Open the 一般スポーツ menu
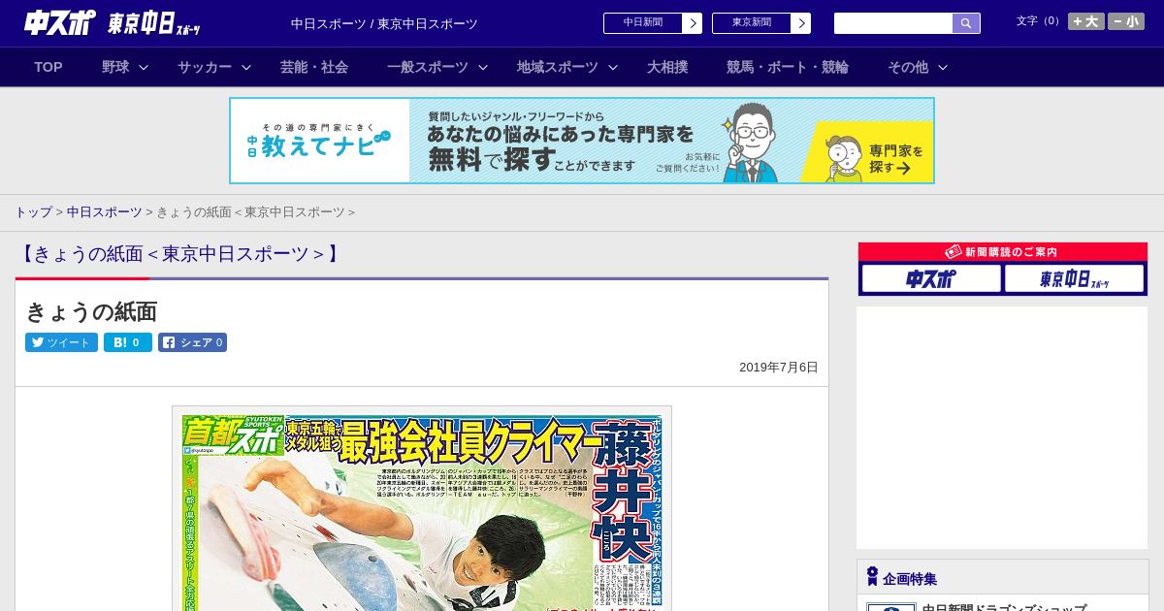 tap(428, 67)
